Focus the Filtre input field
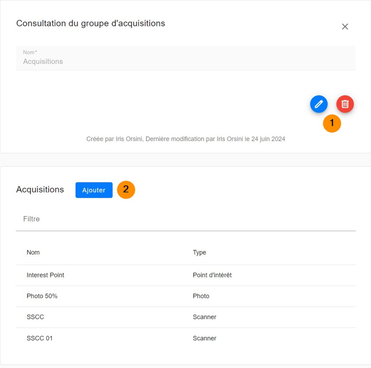371x368 pixels. click(x=185, y=219)
